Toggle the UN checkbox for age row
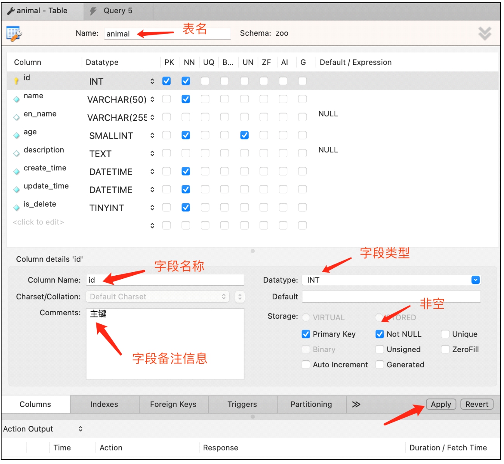The width and height of the screenshot is (504, 464). pos(244,135)
